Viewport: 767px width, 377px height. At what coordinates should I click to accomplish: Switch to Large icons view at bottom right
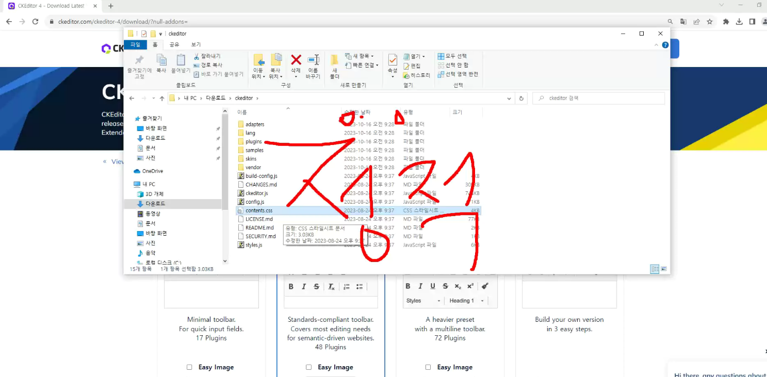point(664,269)
